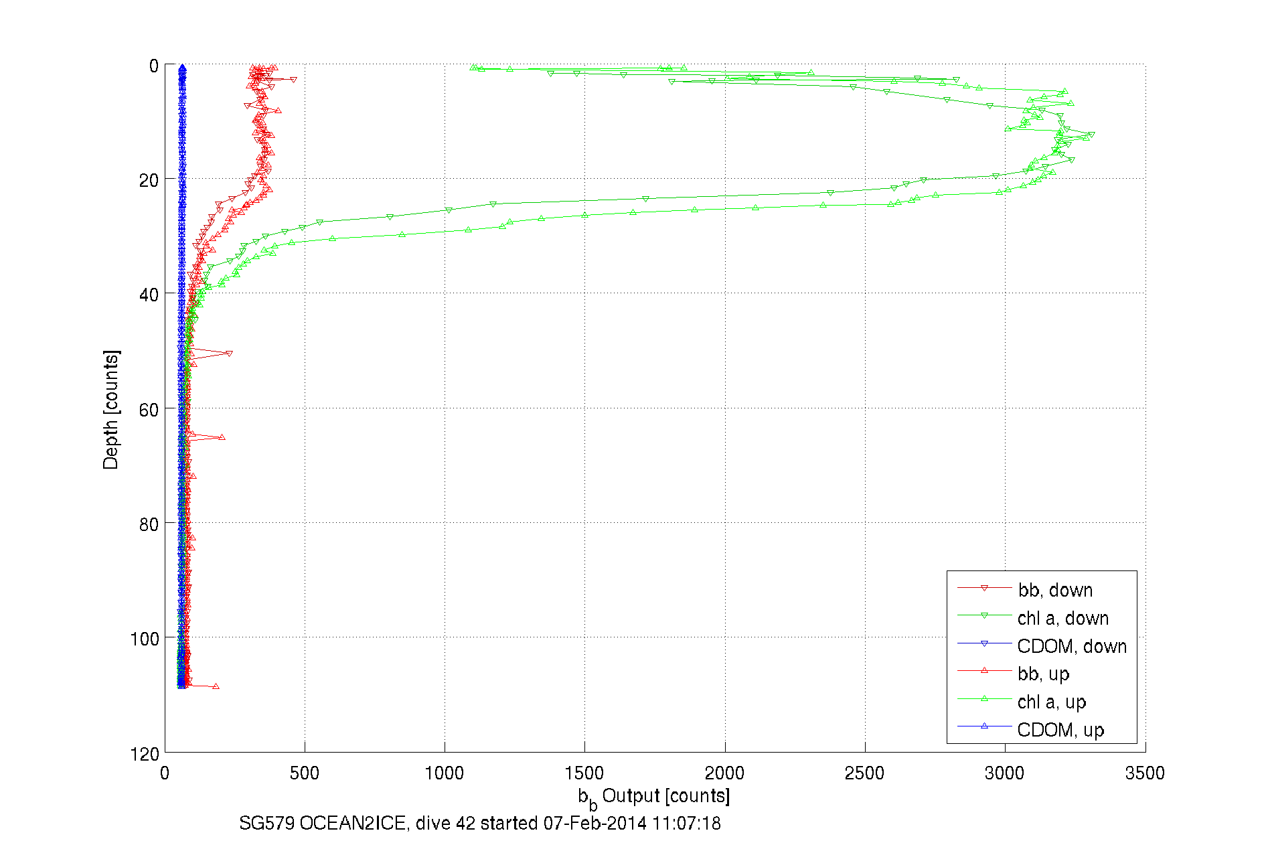Click the red up-triangle marker beside 'bb, up'
Viewport: 1266px width, 845px height.
(984, 670)
